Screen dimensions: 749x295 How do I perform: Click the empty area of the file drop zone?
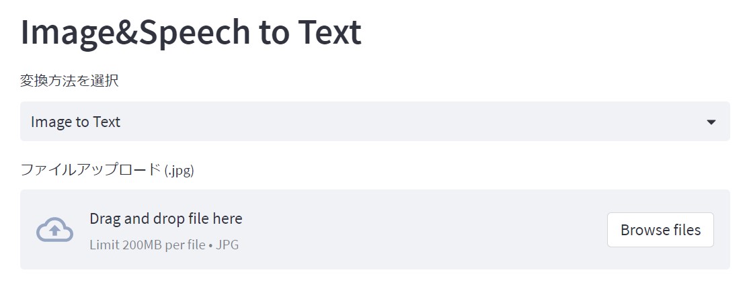pyautogui.click(x=424, y=230)
